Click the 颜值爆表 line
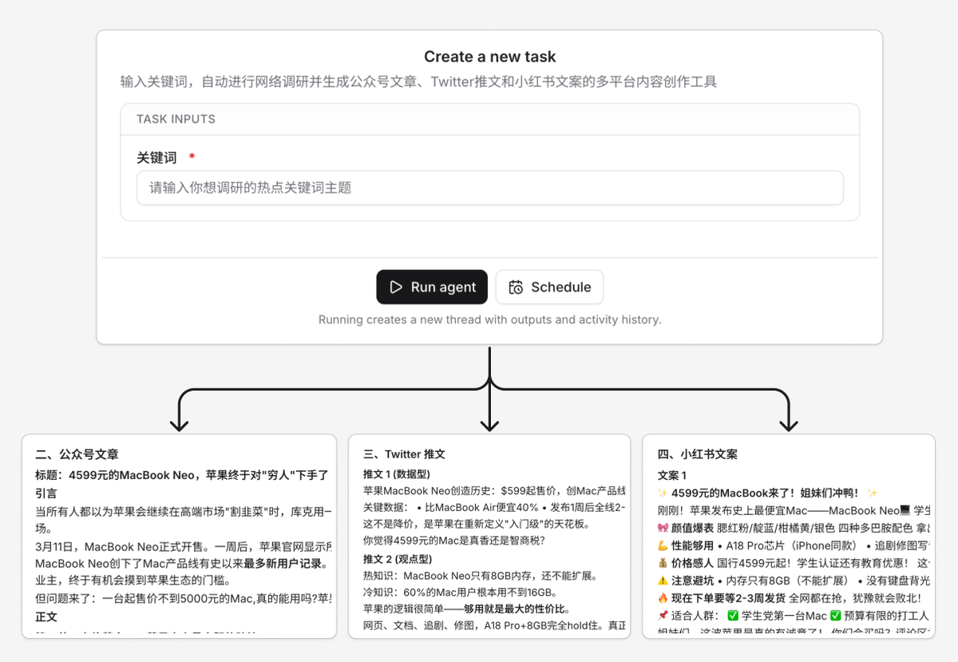The height and width of the screenshot is (662, 958). [794, 528]
